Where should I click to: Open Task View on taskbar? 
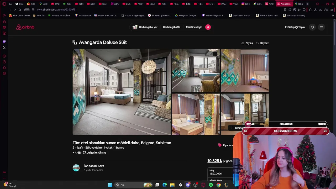157,185
